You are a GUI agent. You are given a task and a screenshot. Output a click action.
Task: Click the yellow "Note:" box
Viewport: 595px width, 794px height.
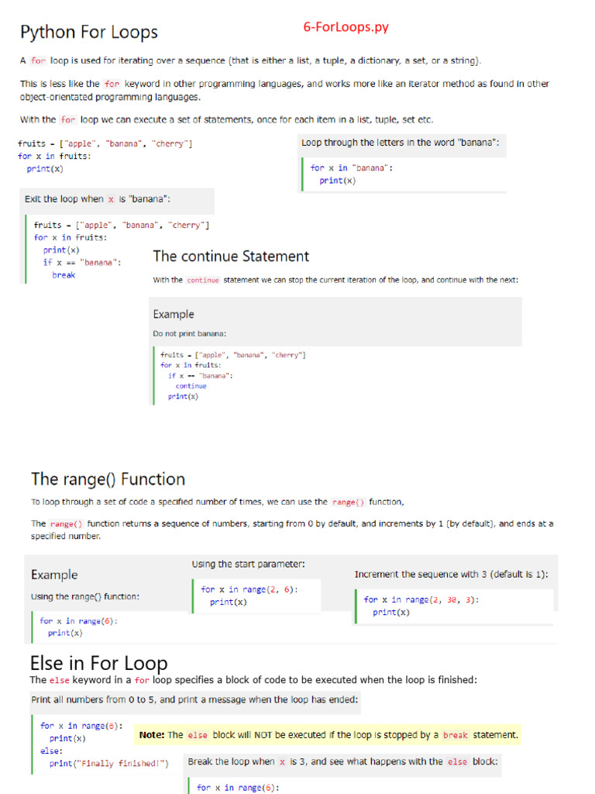328,735
